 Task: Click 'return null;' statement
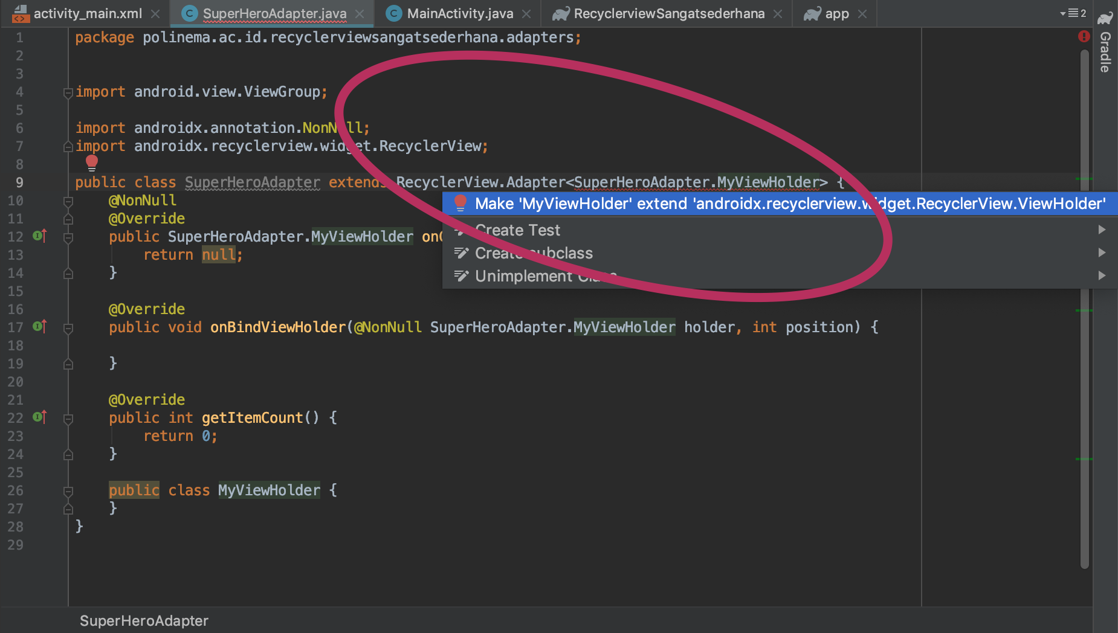(x=193, y=255)
